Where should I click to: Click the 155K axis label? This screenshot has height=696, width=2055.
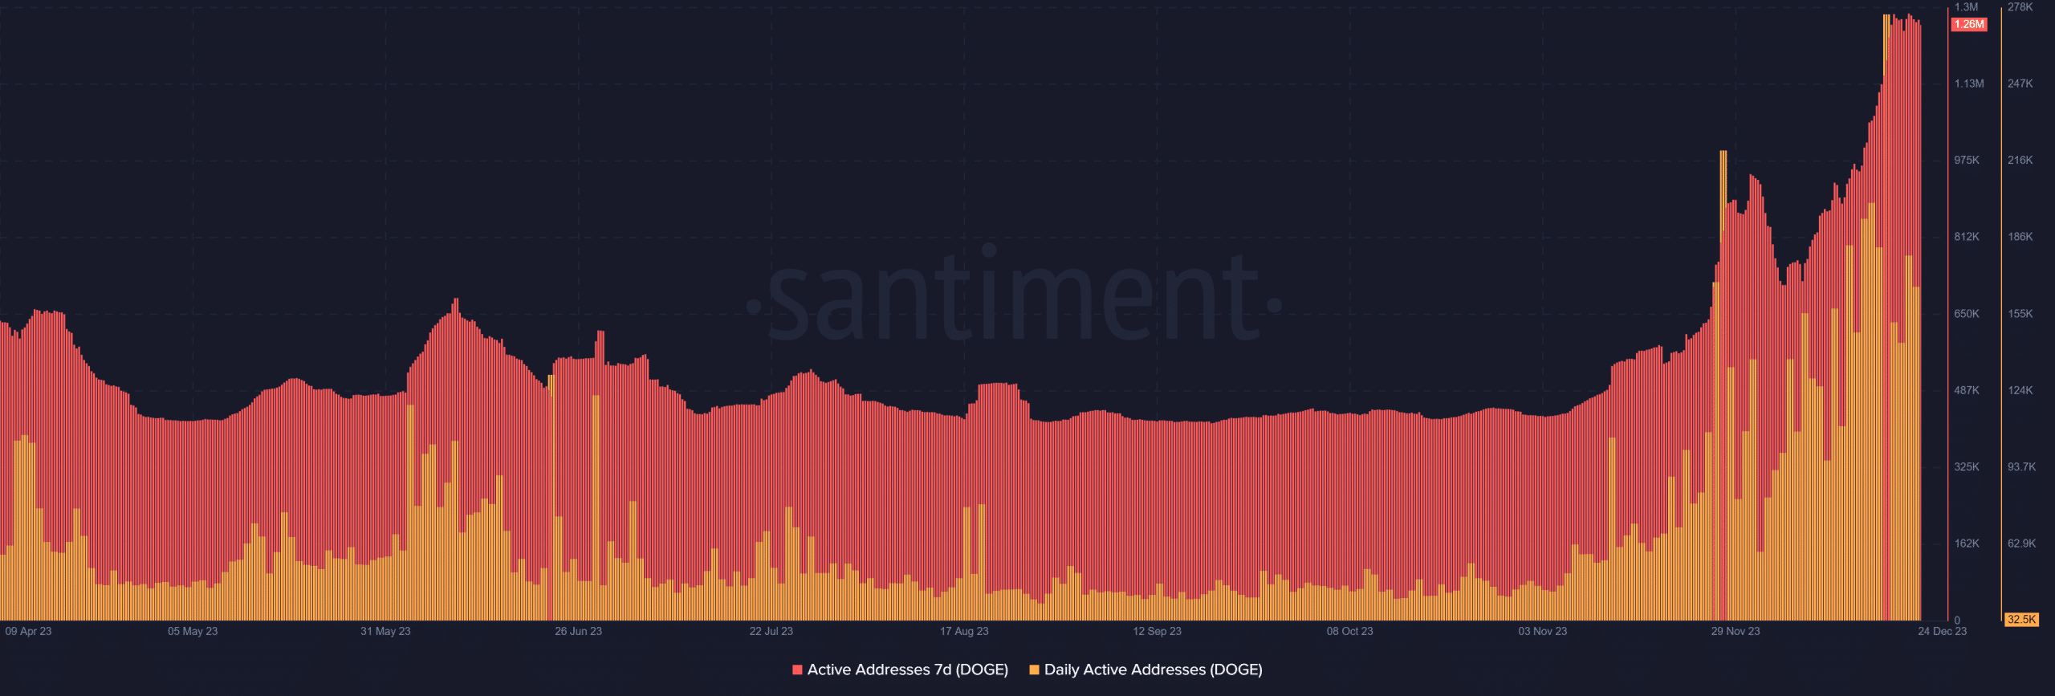2020,314
